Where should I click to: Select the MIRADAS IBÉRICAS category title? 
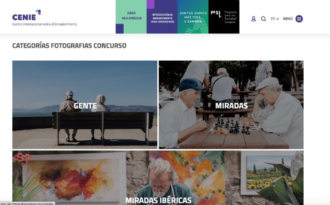tap(158, 200)
